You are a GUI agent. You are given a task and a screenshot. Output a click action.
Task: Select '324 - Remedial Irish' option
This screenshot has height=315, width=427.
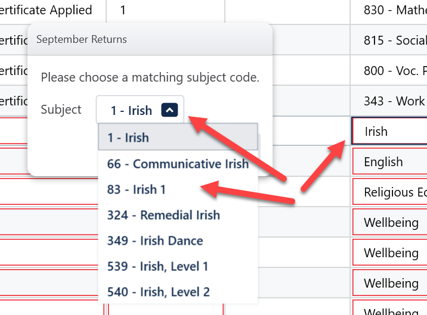(x=163, y=215)
